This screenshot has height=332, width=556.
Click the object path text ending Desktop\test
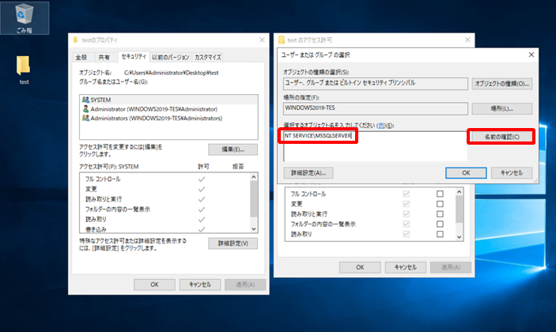click(172, 73)
